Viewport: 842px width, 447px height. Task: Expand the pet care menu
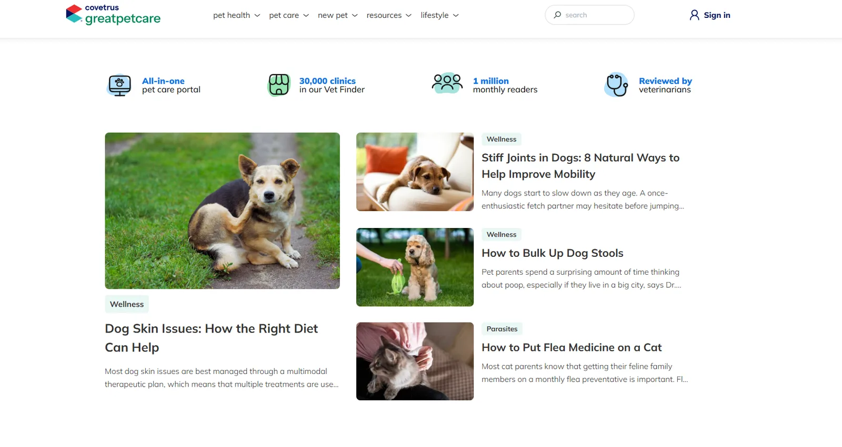pos(289,15)
